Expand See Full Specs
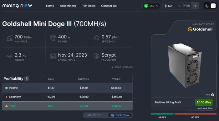Screen dimensions: 219x121 click(x=122, y=67)
